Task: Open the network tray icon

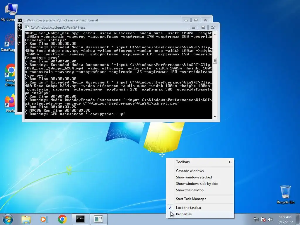Action: pos(256,219)
